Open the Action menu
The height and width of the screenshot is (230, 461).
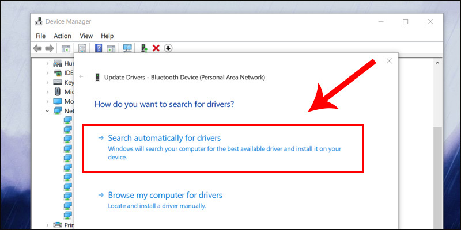[62, 36]
